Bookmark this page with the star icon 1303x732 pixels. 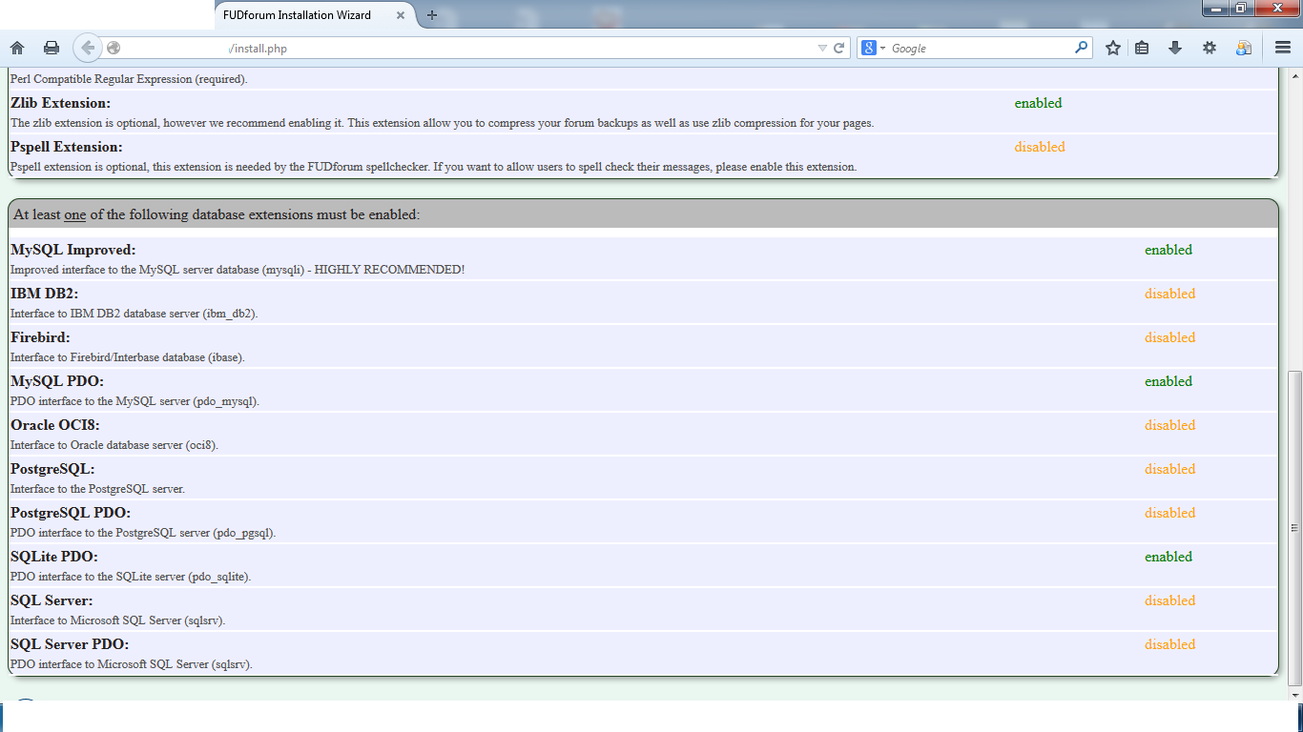tap(1112, 48)
